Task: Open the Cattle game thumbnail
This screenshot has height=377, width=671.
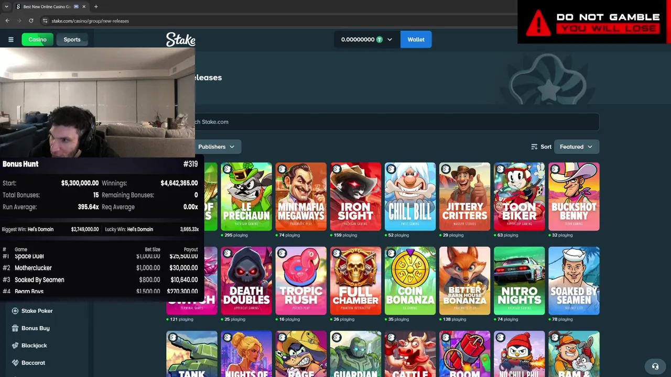Action: pos(410,354)
